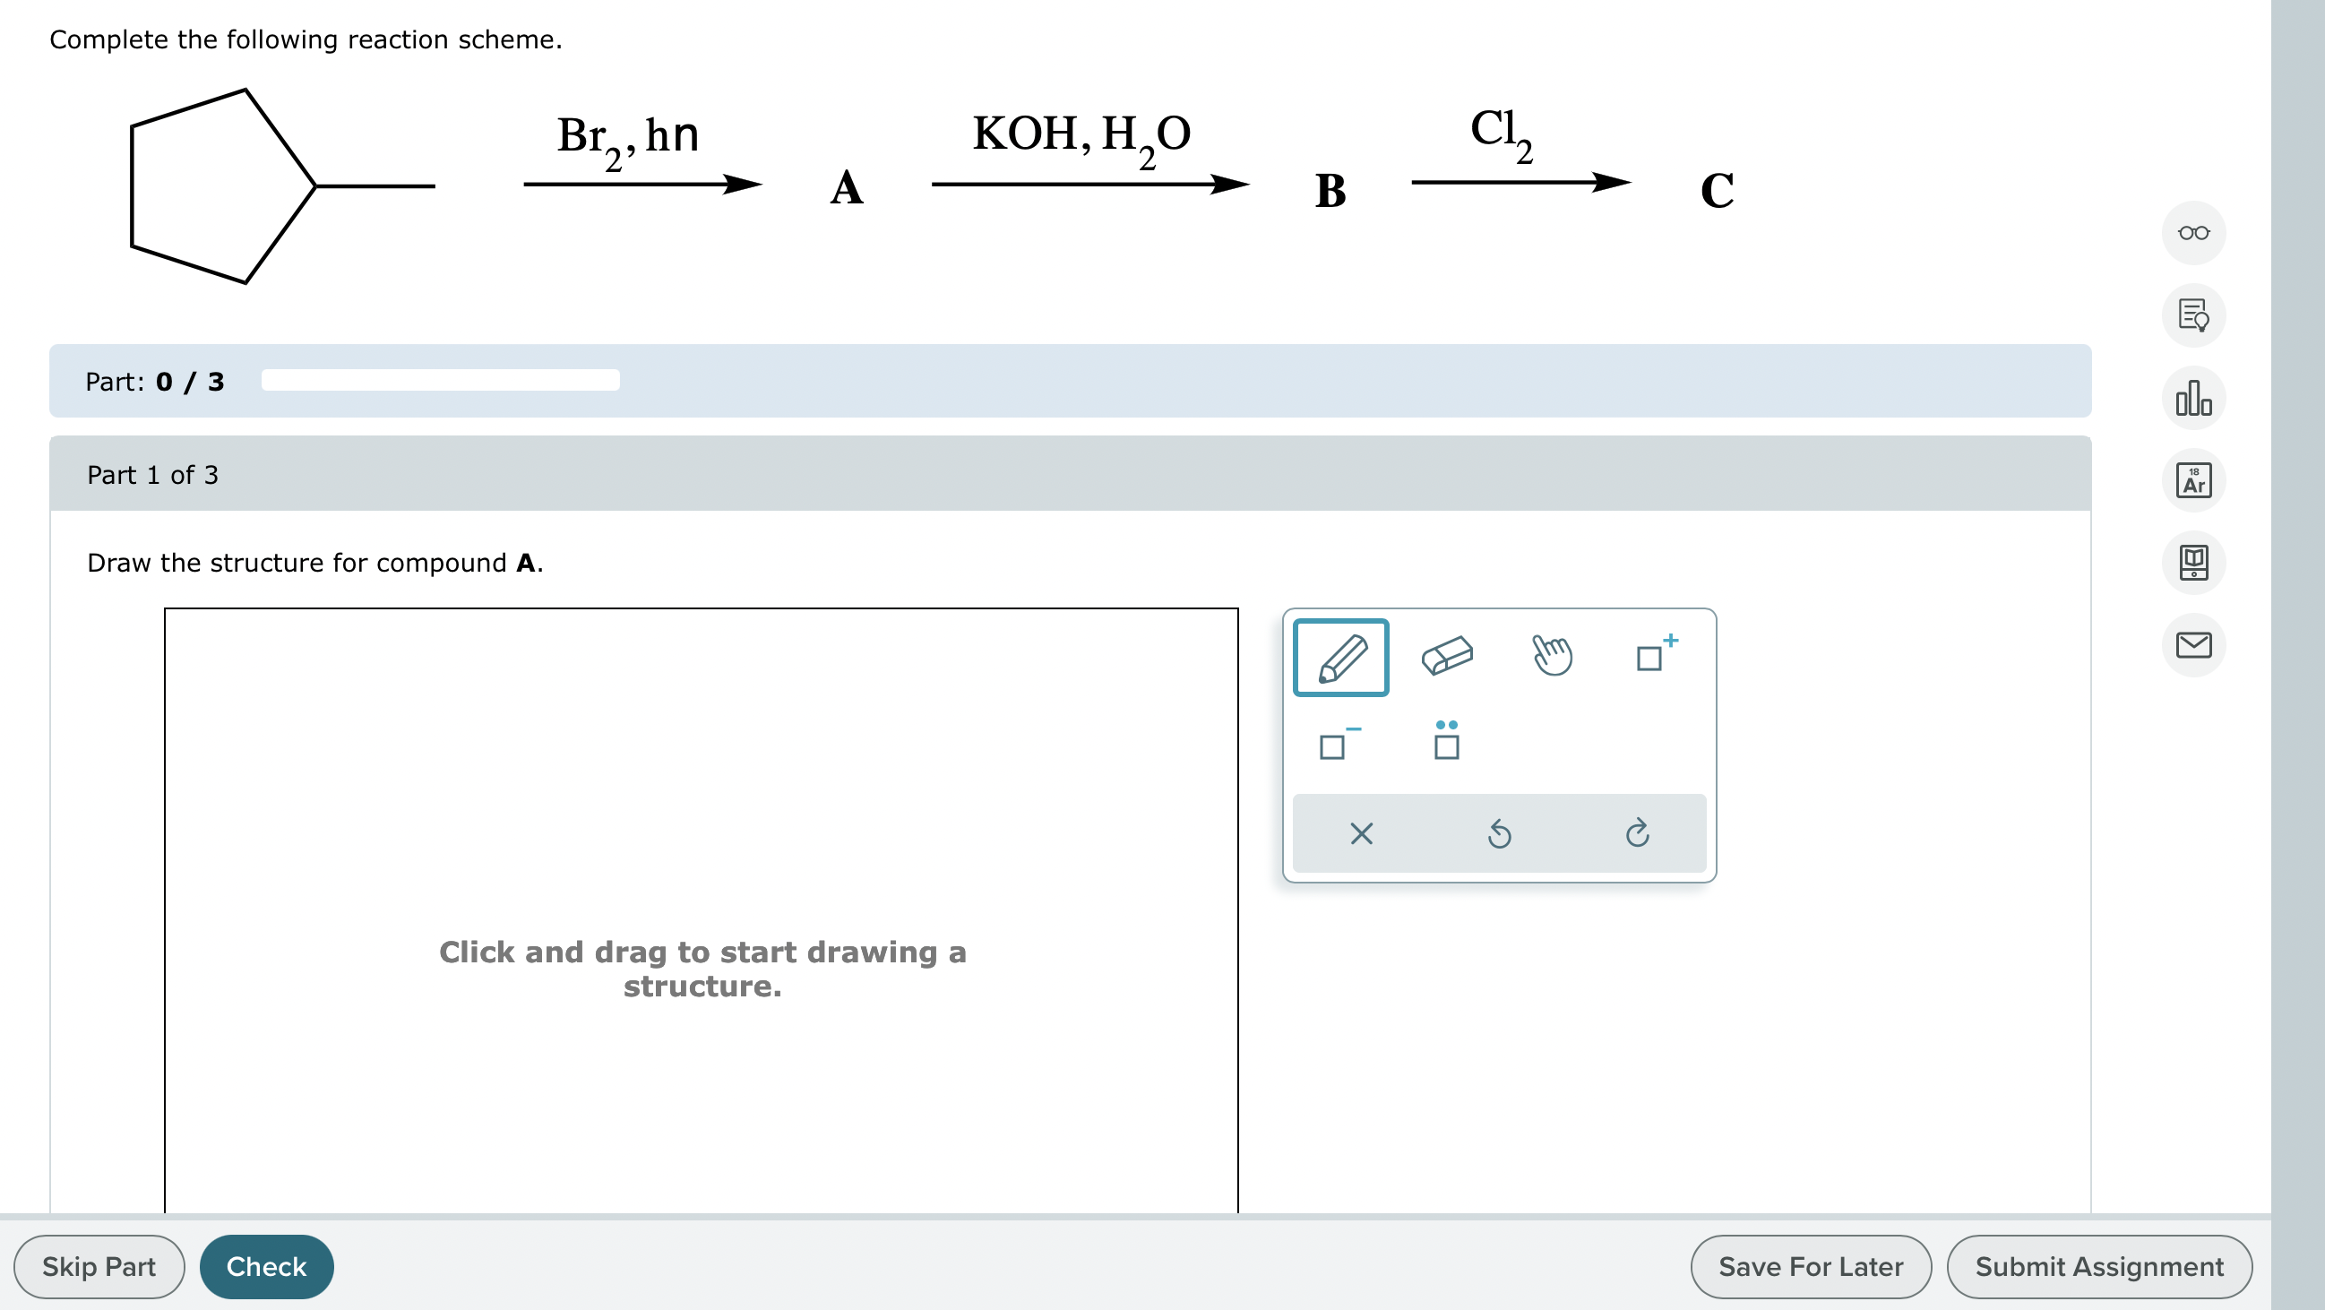Click Skip Part
This screenshot has width=2325, height=1310.
click(x=99, y=1267)
